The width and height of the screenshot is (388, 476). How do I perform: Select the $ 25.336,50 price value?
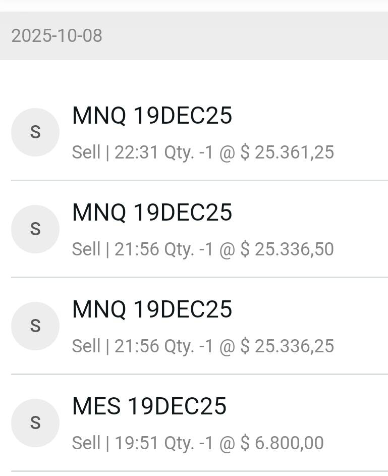(287, 249)
